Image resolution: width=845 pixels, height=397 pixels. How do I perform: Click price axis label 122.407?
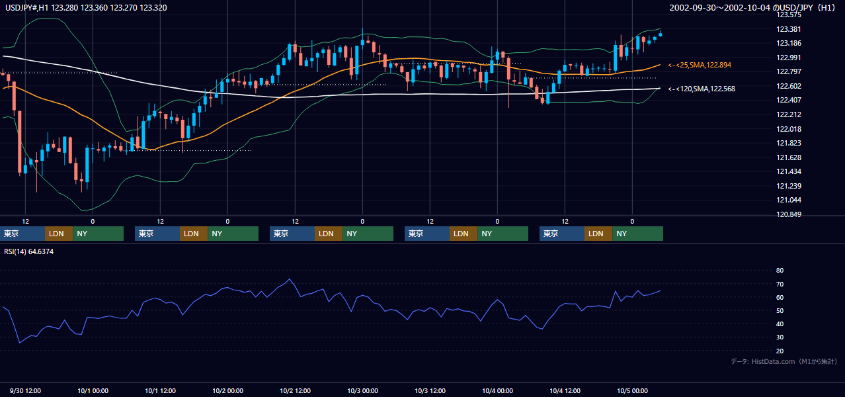tap(788, 101)
